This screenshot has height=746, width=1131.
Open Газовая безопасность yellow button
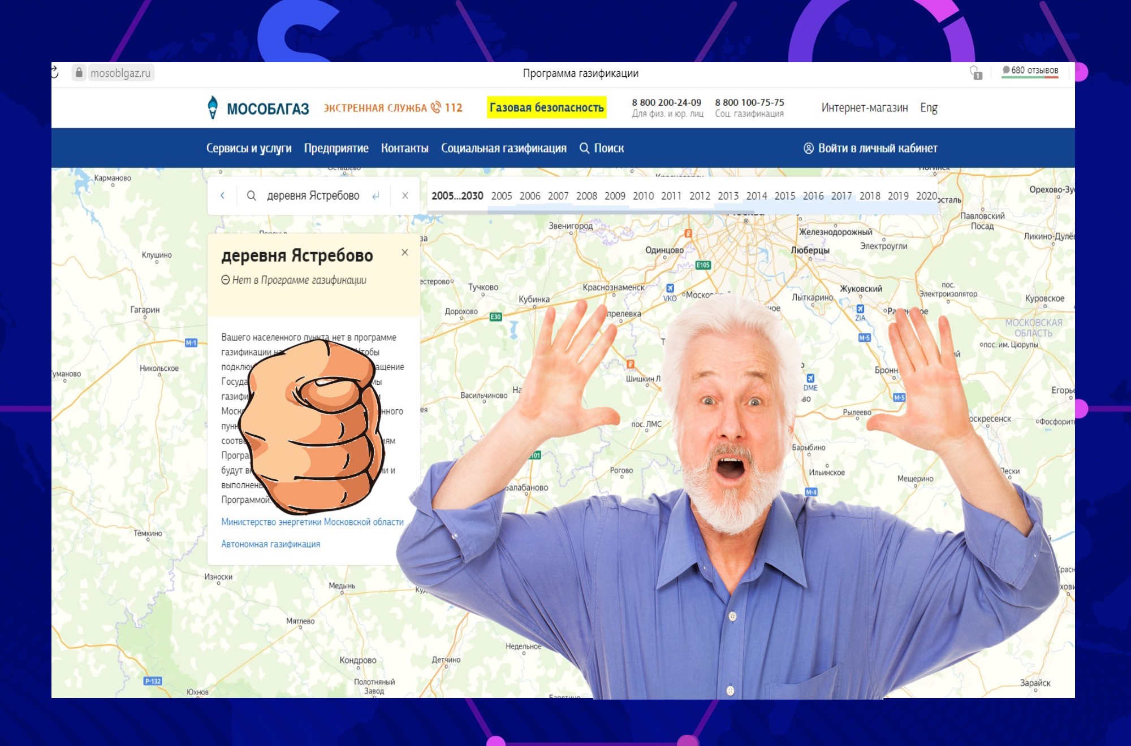(546, 107)
